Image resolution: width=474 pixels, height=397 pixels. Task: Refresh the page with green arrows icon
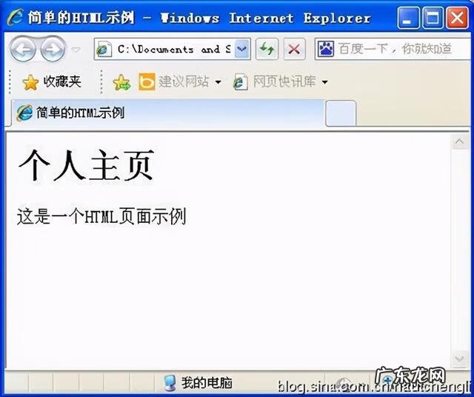tap(267, 49)
